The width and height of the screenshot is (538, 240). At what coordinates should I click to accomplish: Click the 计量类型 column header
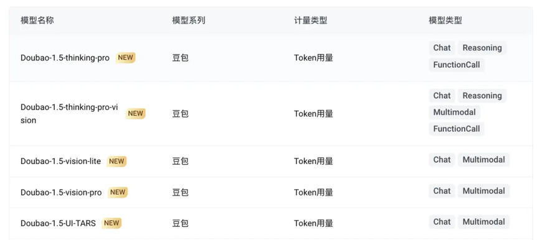pos(311,21)
